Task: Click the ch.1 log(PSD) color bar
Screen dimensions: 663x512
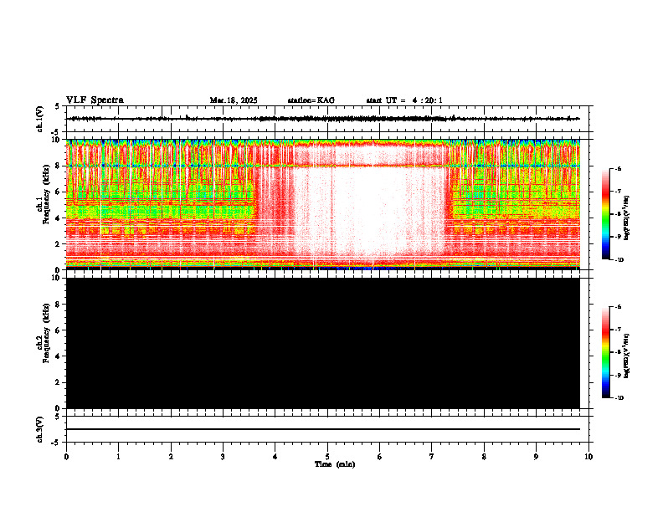Action: tap(605, 214)
